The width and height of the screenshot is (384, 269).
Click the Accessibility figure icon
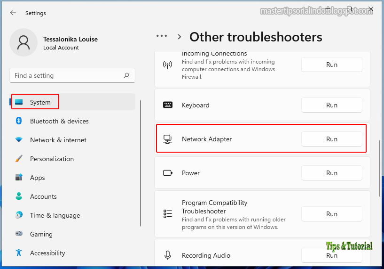pos(19,253)
